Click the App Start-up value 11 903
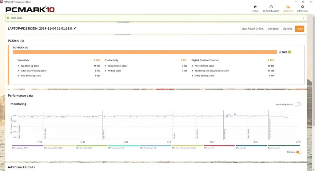 97,66
